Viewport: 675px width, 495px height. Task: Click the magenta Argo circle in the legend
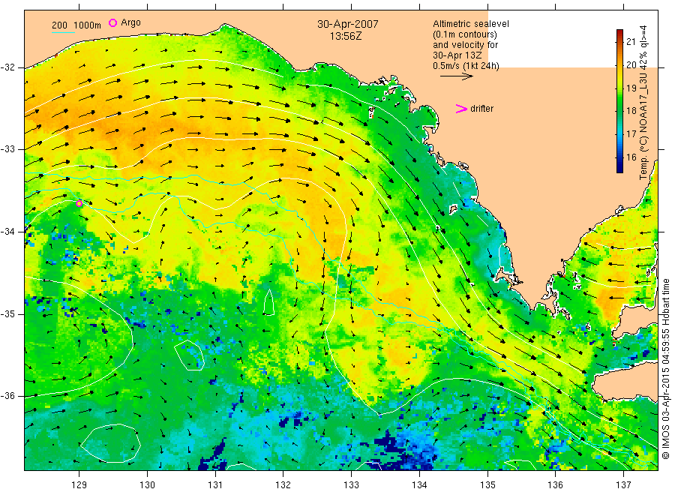coord(112,22)
